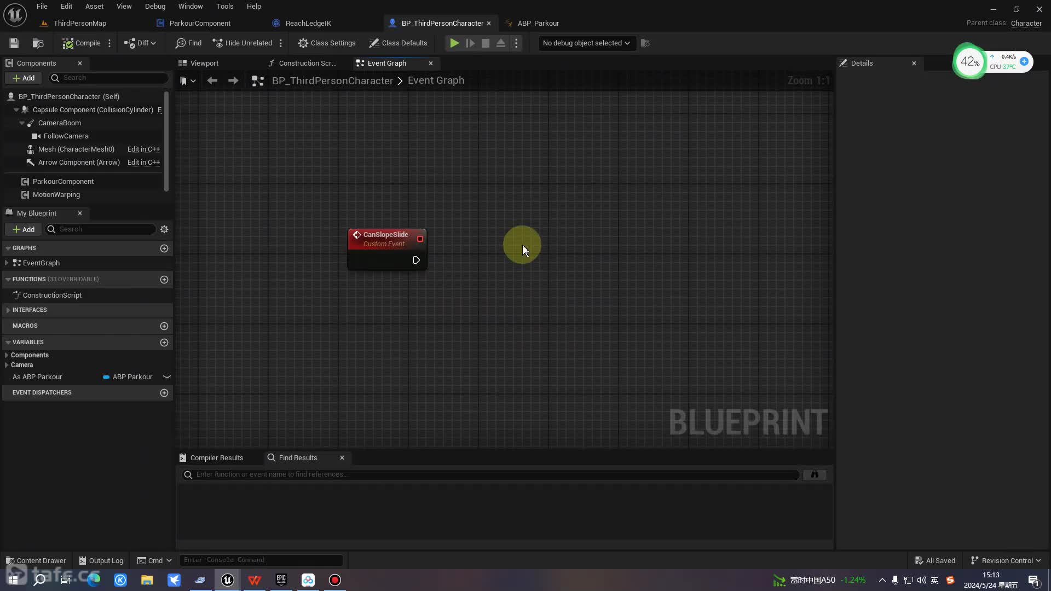Image resolution: width=1051 pixels, height=591 pixels.
Task: Open the Construction Script tab
Action: point(307,63)
